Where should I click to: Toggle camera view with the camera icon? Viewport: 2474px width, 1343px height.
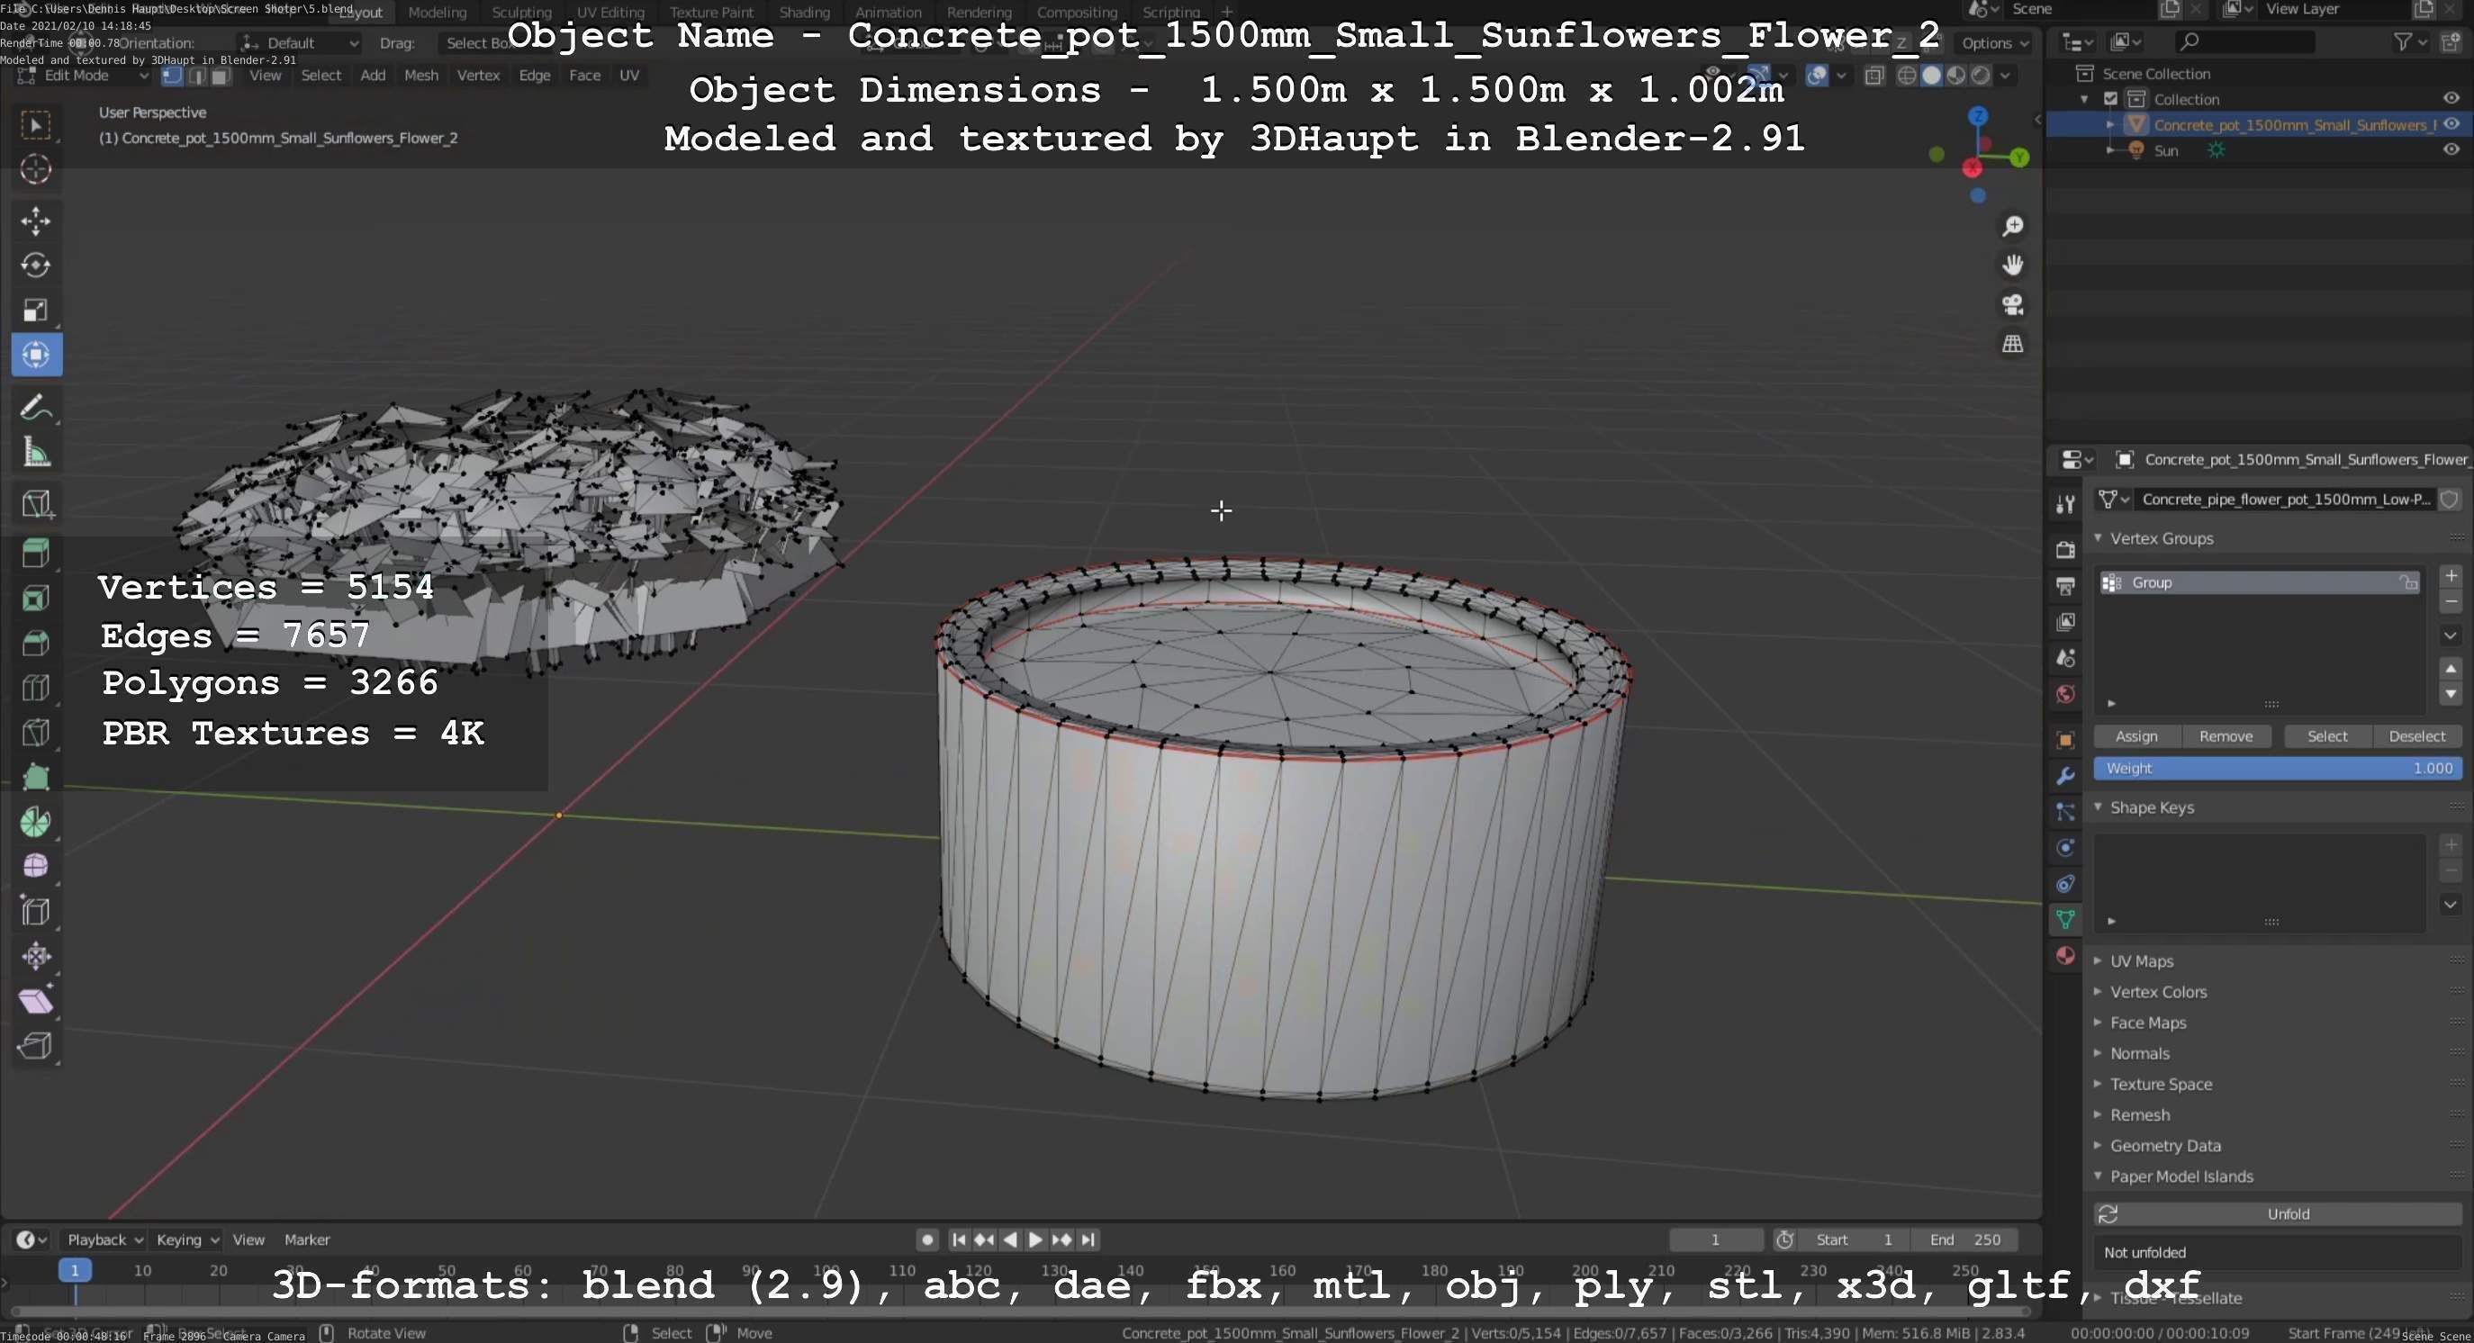tap(2013, 304)
